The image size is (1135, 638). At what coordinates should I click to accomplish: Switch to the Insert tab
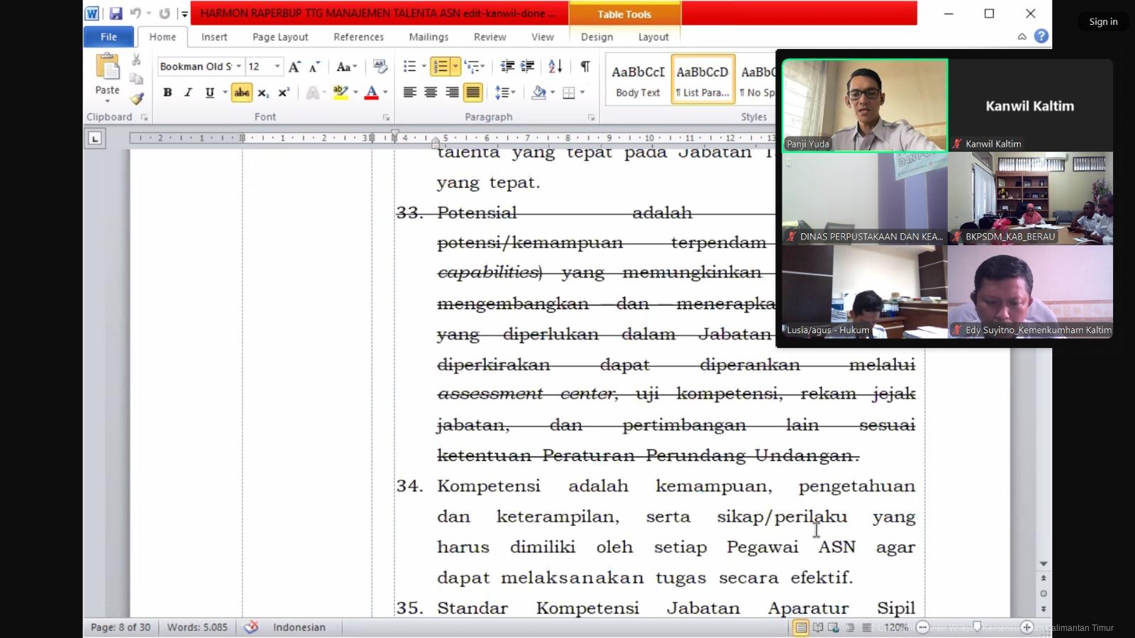pos(214,37)
